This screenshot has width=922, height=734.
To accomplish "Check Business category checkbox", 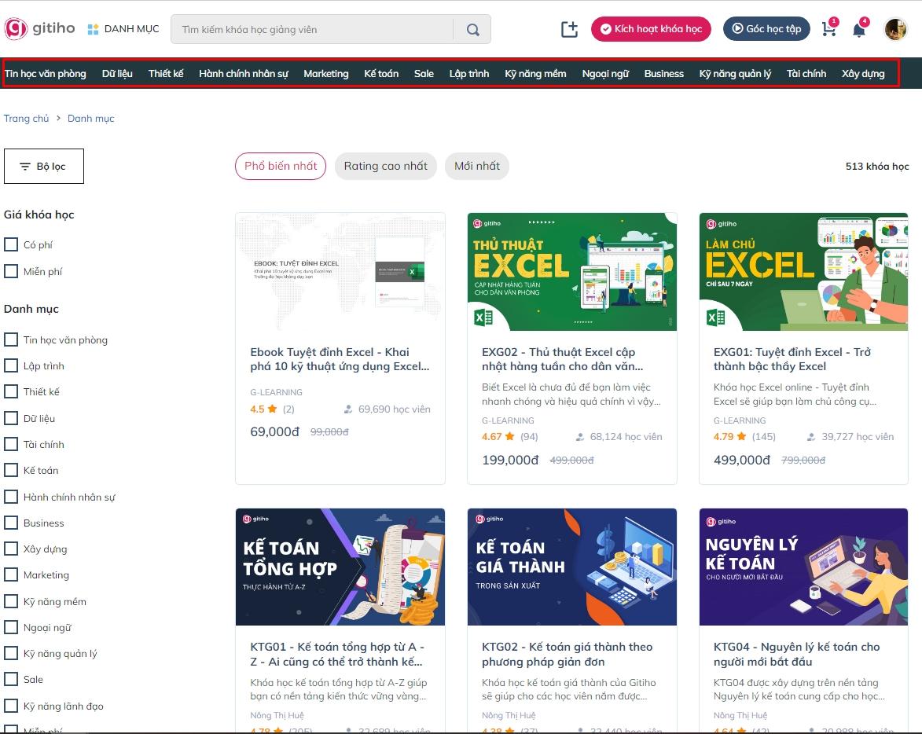I will [x=11, y=523].
